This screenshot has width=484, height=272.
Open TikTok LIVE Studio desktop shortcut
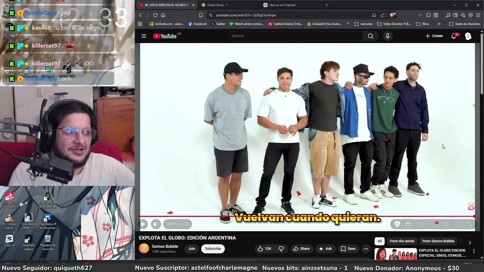pos(9,200)
